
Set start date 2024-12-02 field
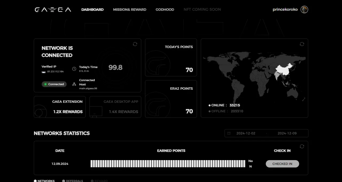pyautogui.click(x=246, y=133)
